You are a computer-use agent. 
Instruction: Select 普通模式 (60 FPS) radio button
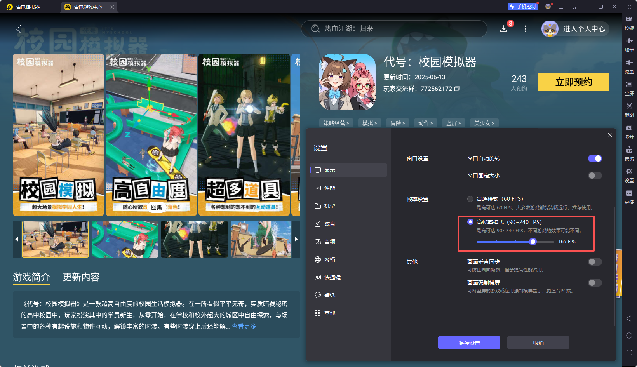[470, 199]
